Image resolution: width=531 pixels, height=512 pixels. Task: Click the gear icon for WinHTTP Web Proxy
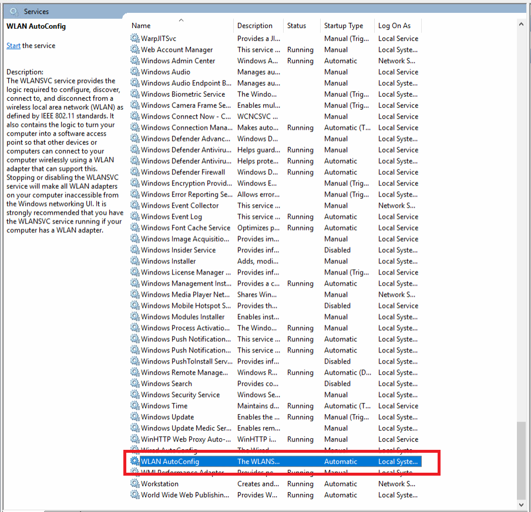tap(135, 439)
